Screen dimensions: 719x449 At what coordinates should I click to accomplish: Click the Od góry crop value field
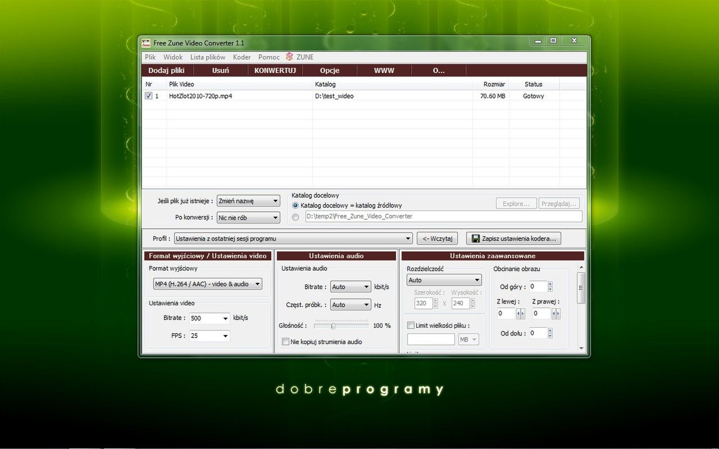pyautogui.click(x=538, y=287)
